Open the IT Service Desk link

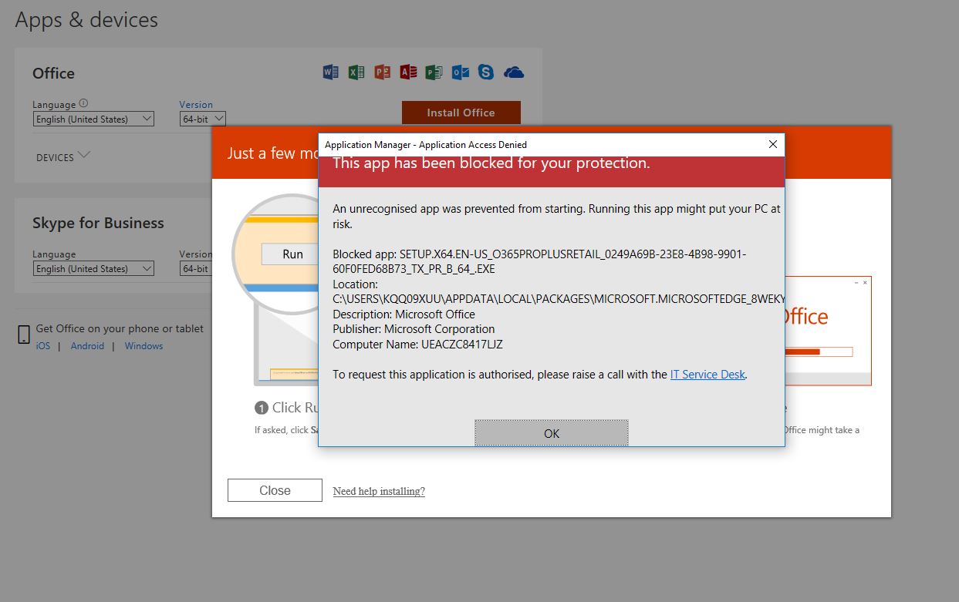click(707, 375)
